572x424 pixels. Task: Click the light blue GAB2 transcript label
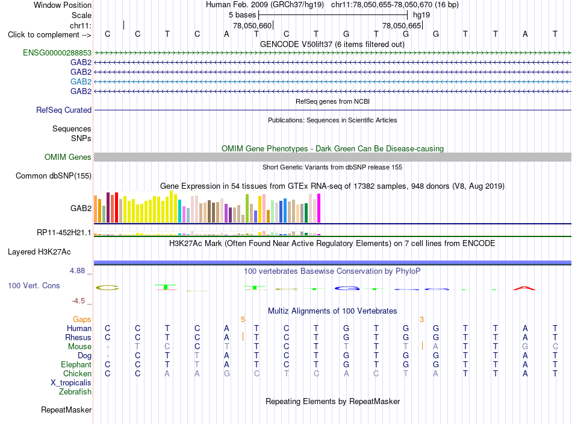click(x=81, y=81)
